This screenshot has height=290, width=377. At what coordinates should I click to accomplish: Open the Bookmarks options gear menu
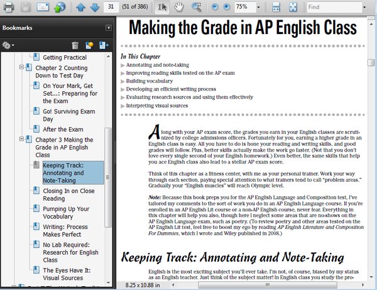(8, 45)
